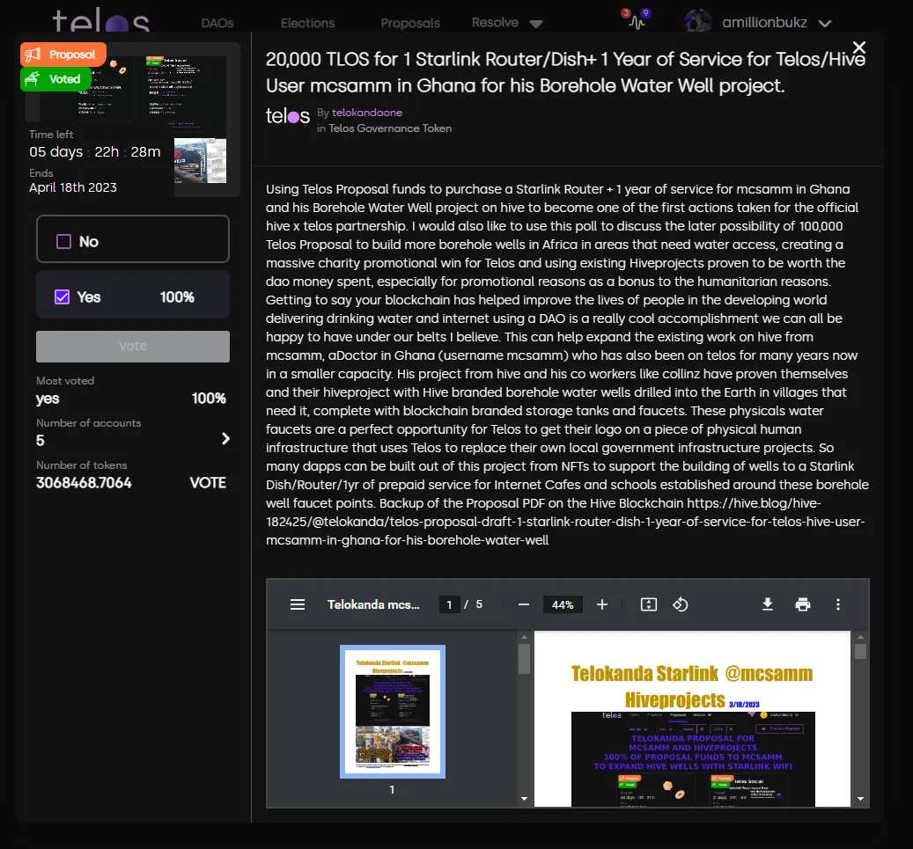The width and height of the screenshot is (913, 849).
Task: Click the thumbnail pane scroll up arrow
Action: pyautogui.click(x=524, y=637)
